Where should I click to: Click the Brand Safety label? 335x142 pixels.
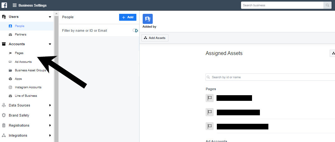click(19, 115)
